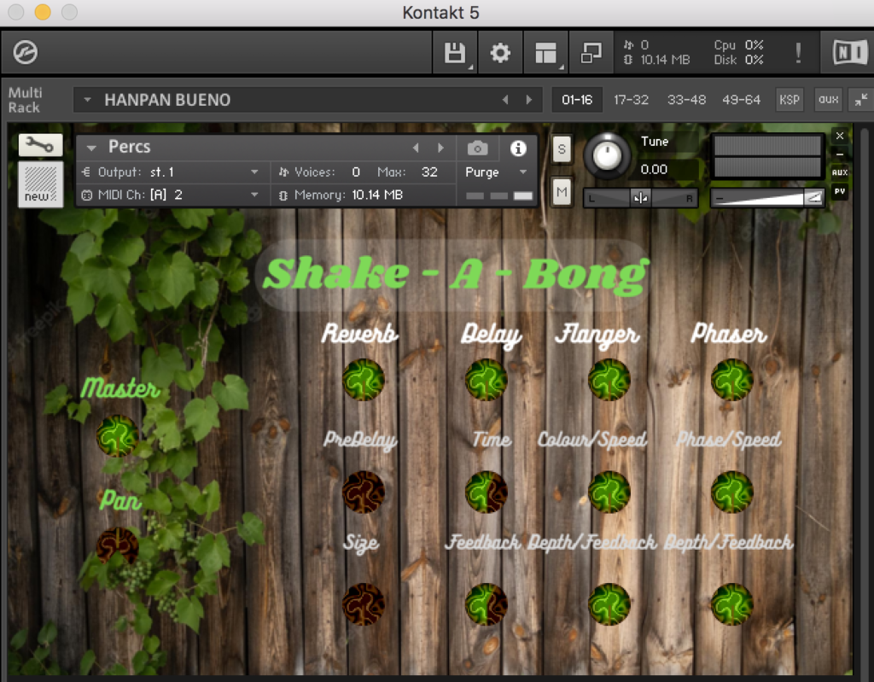
Task: Open the snapshot camera view
Action: tap(478, 149)
